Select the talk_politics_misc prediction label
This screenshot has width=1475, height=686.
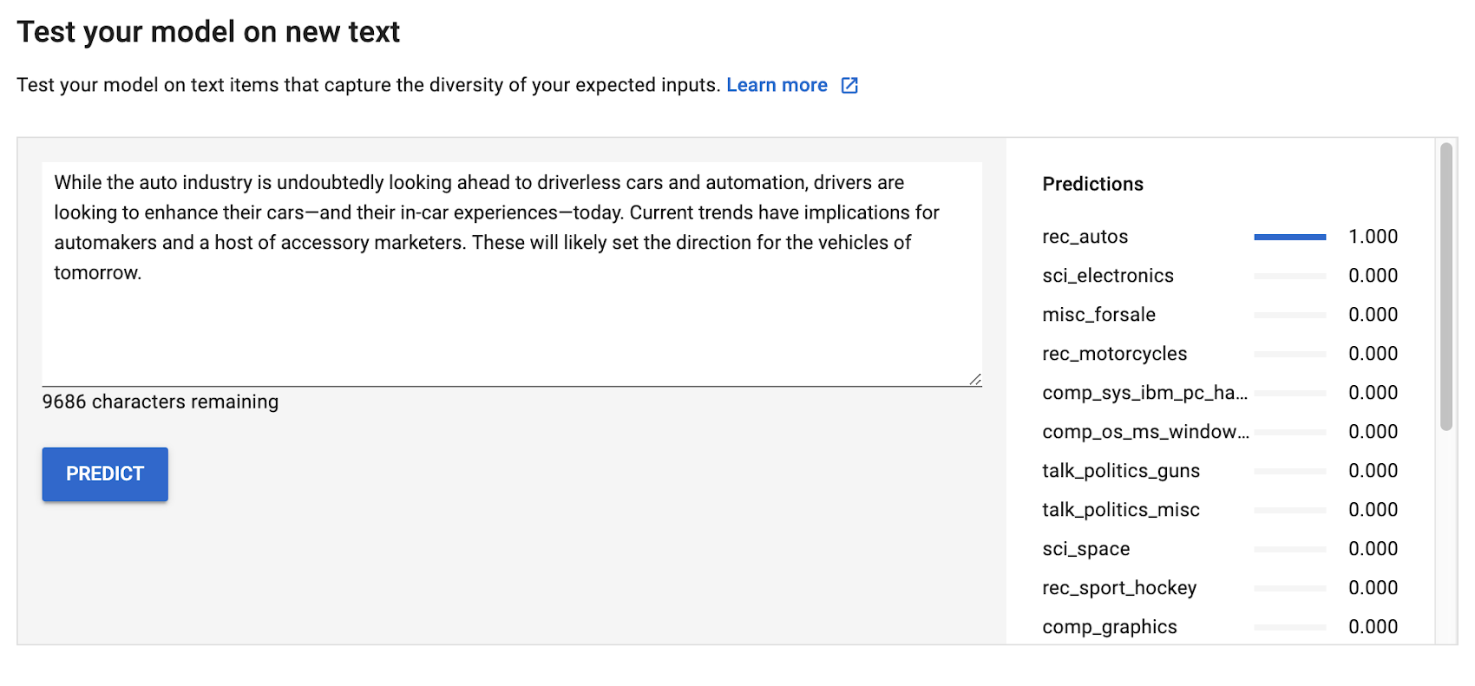[1121, 510]
